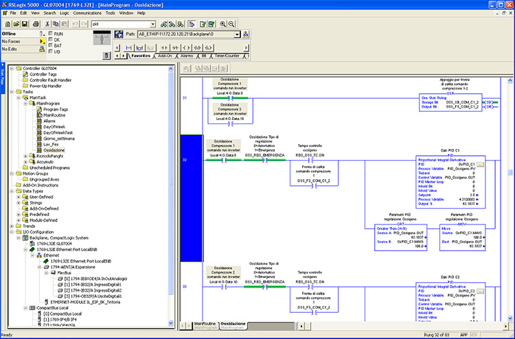This screenshot has width=515, height=339.
Task: Switch to the Alarms instruction tab
Action: [187, 56]
